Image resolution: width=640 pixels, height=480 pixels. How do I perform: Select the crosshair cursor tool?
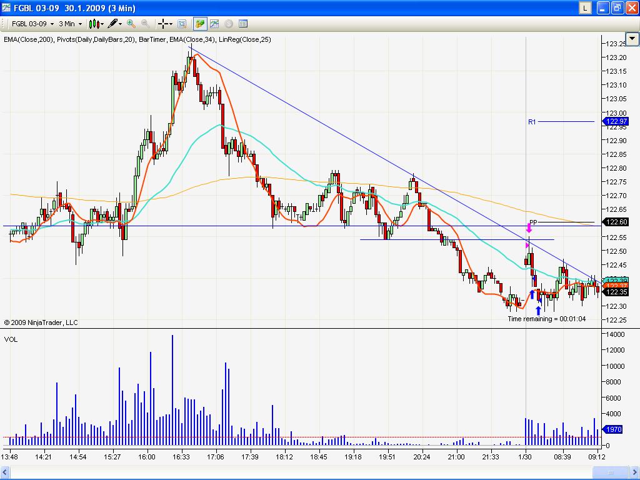[x=163, y=24]
